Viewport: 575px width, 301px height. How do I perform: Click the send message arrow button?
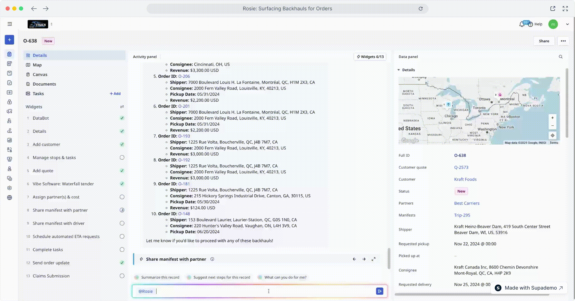point(379,291)
